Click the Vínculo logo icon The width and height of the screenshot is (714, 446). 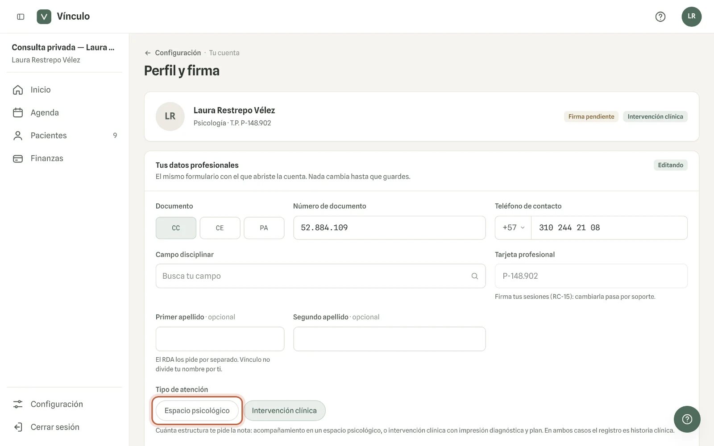tap(44, 17)
